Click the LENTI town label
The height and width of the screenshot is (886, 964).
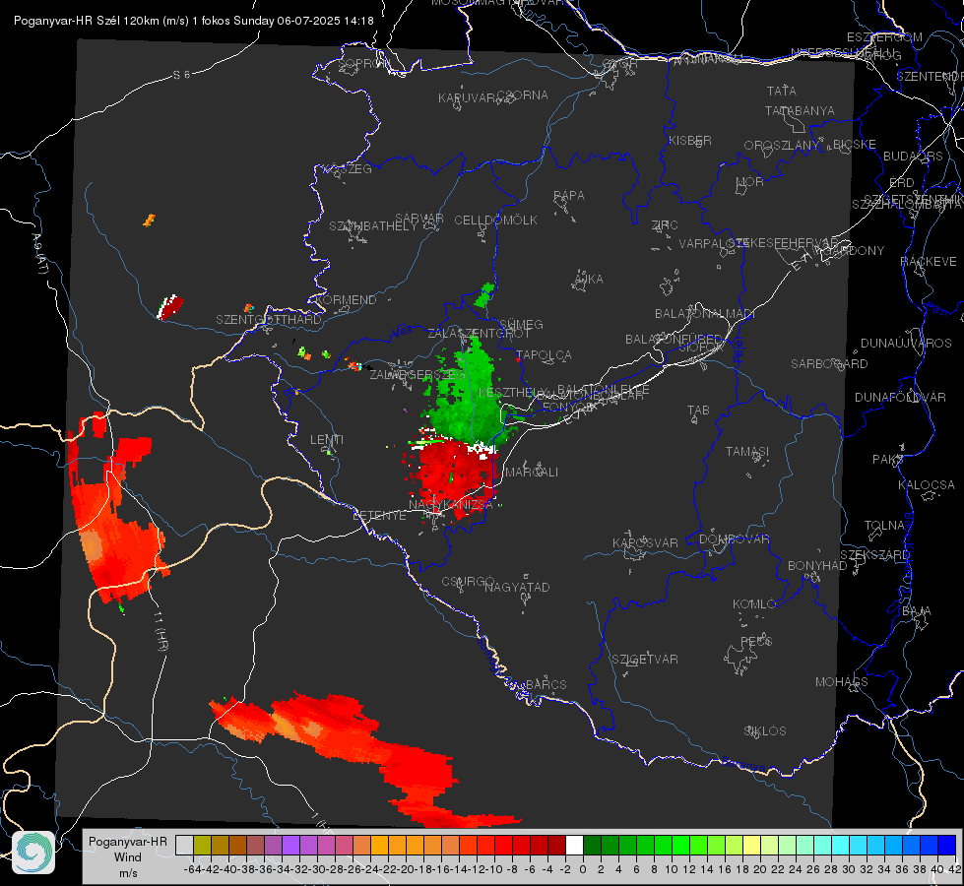pos(327,440)
